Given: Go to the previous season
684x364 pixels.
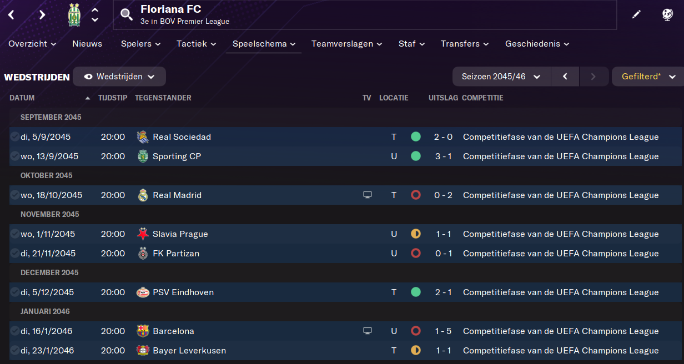Looking at the screenshot, I should point(565,77).
